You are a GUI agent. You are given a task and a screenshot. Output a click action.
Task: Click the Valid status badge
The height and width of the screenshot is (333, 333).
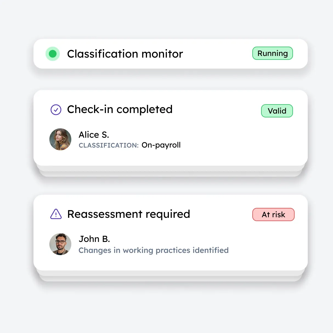tap(277, 111)
